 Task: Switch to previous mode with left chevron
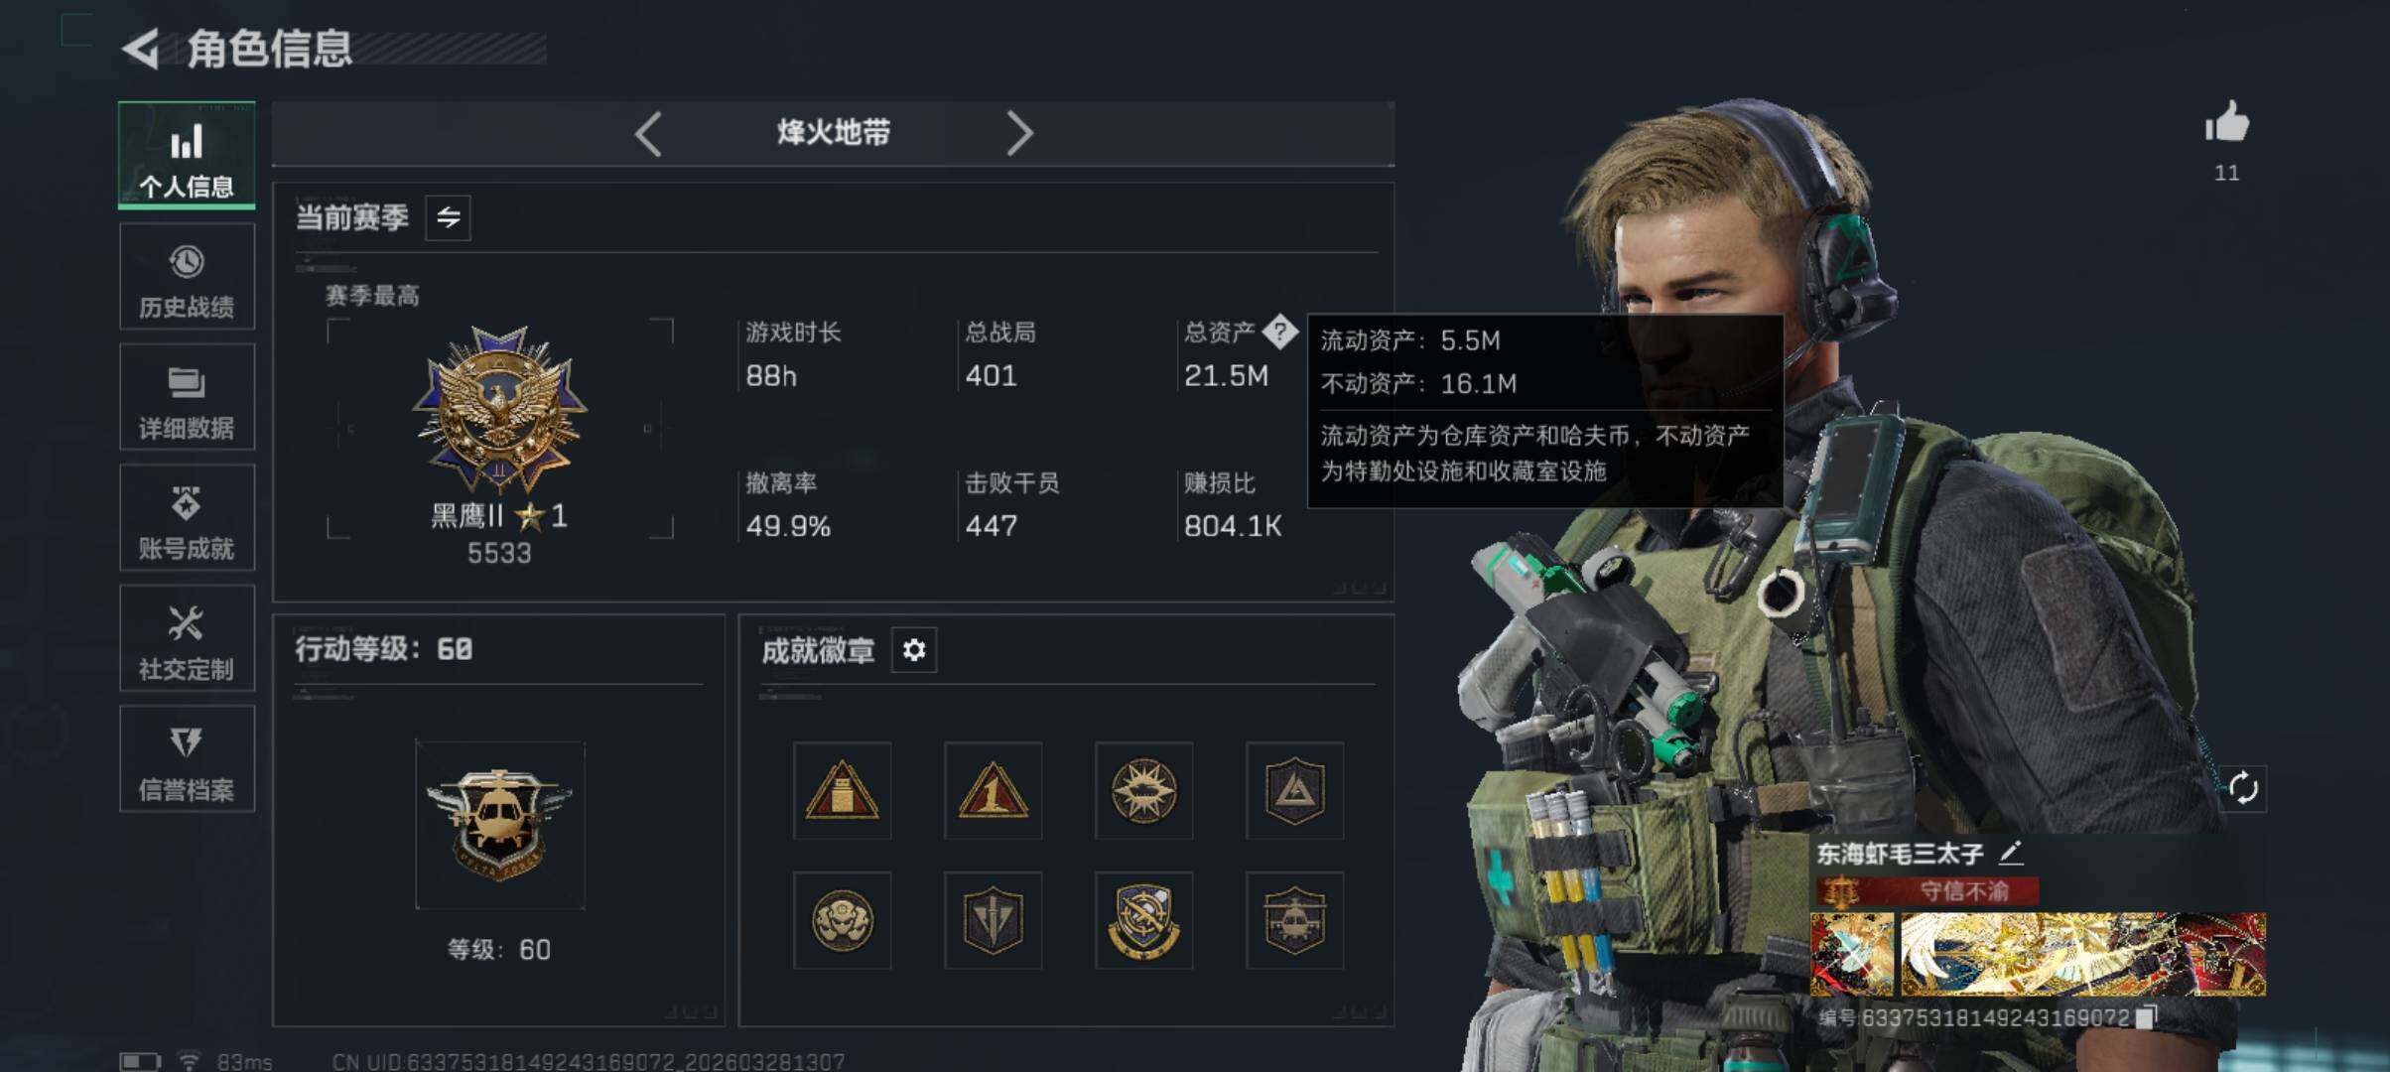[648, 133]
